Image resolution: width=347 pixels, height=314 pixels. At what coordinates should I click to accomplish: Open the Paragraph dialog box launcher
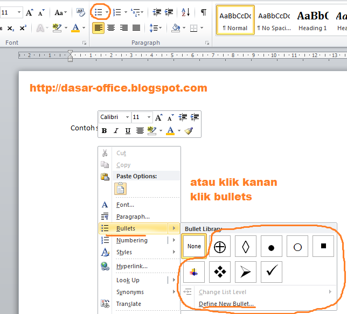coord(207,43)
